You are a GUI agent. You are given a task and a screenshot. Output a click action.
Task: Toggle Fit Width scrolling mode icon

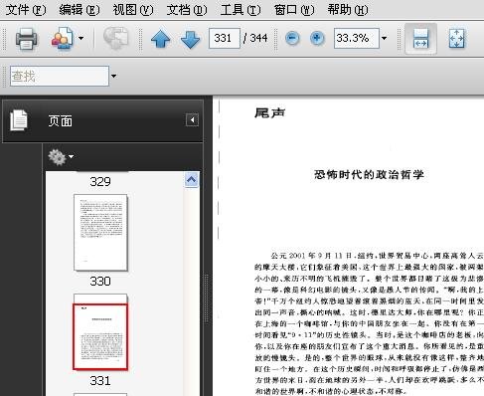[420, 39]
